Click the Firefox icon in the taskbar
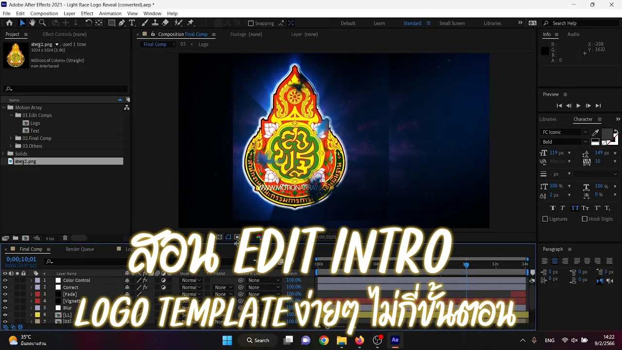Screen dimensions: 622x350 [360, 340]
